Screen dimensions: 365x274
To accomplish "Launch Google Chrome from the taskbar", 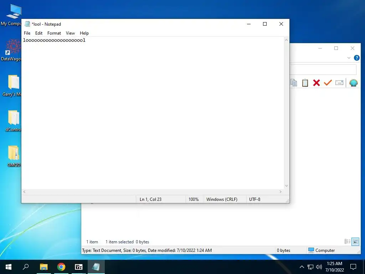I will tap(61, 267).
